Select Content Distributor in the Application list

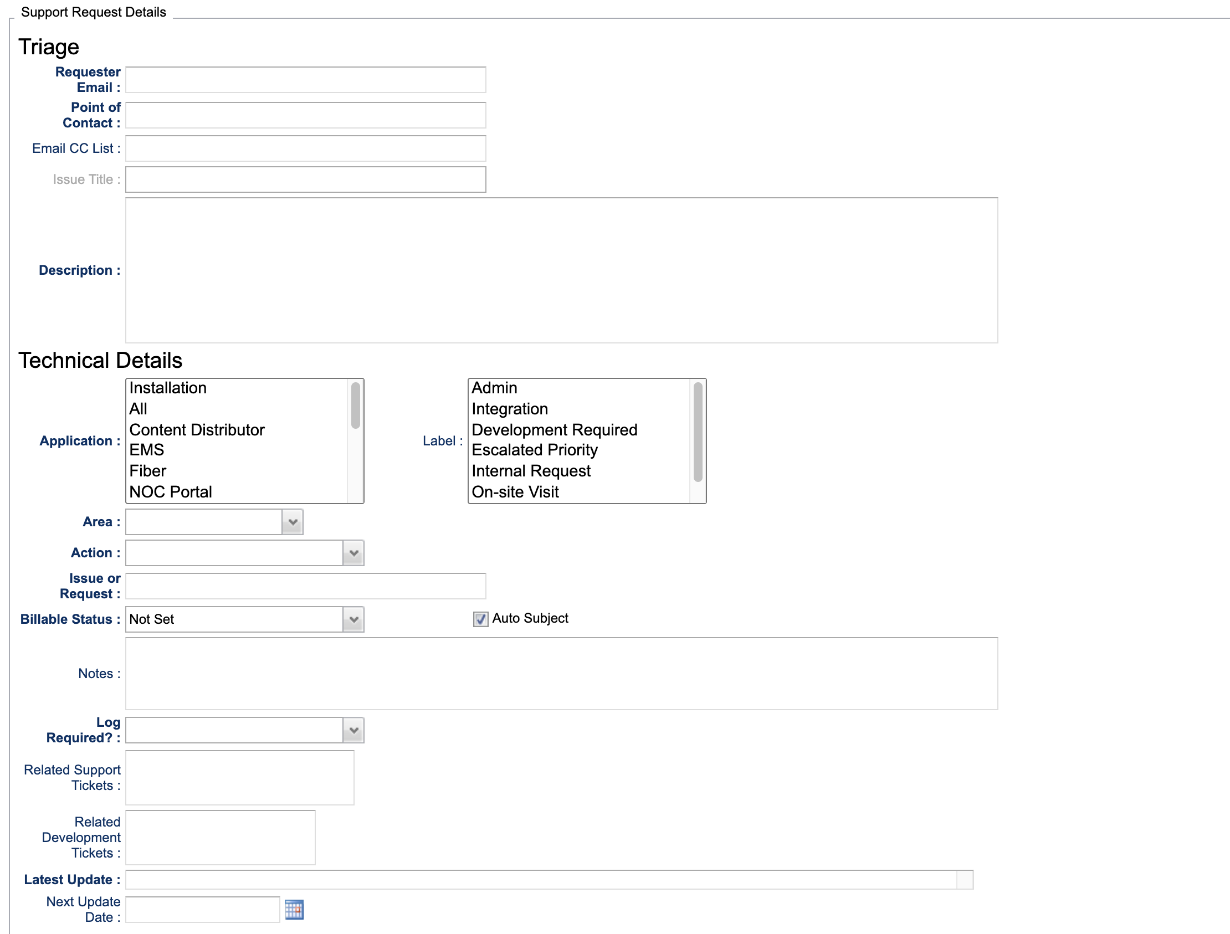click(197, 430)
